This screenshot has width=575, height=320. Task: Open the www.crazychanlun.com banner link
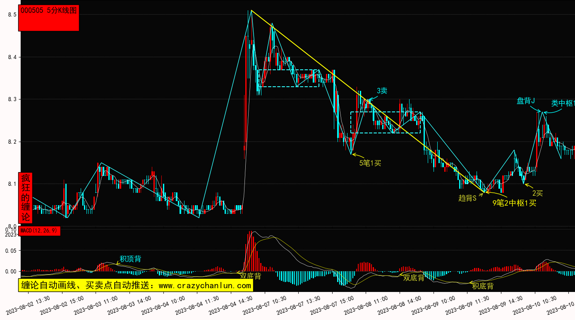[x=136, y=285]
